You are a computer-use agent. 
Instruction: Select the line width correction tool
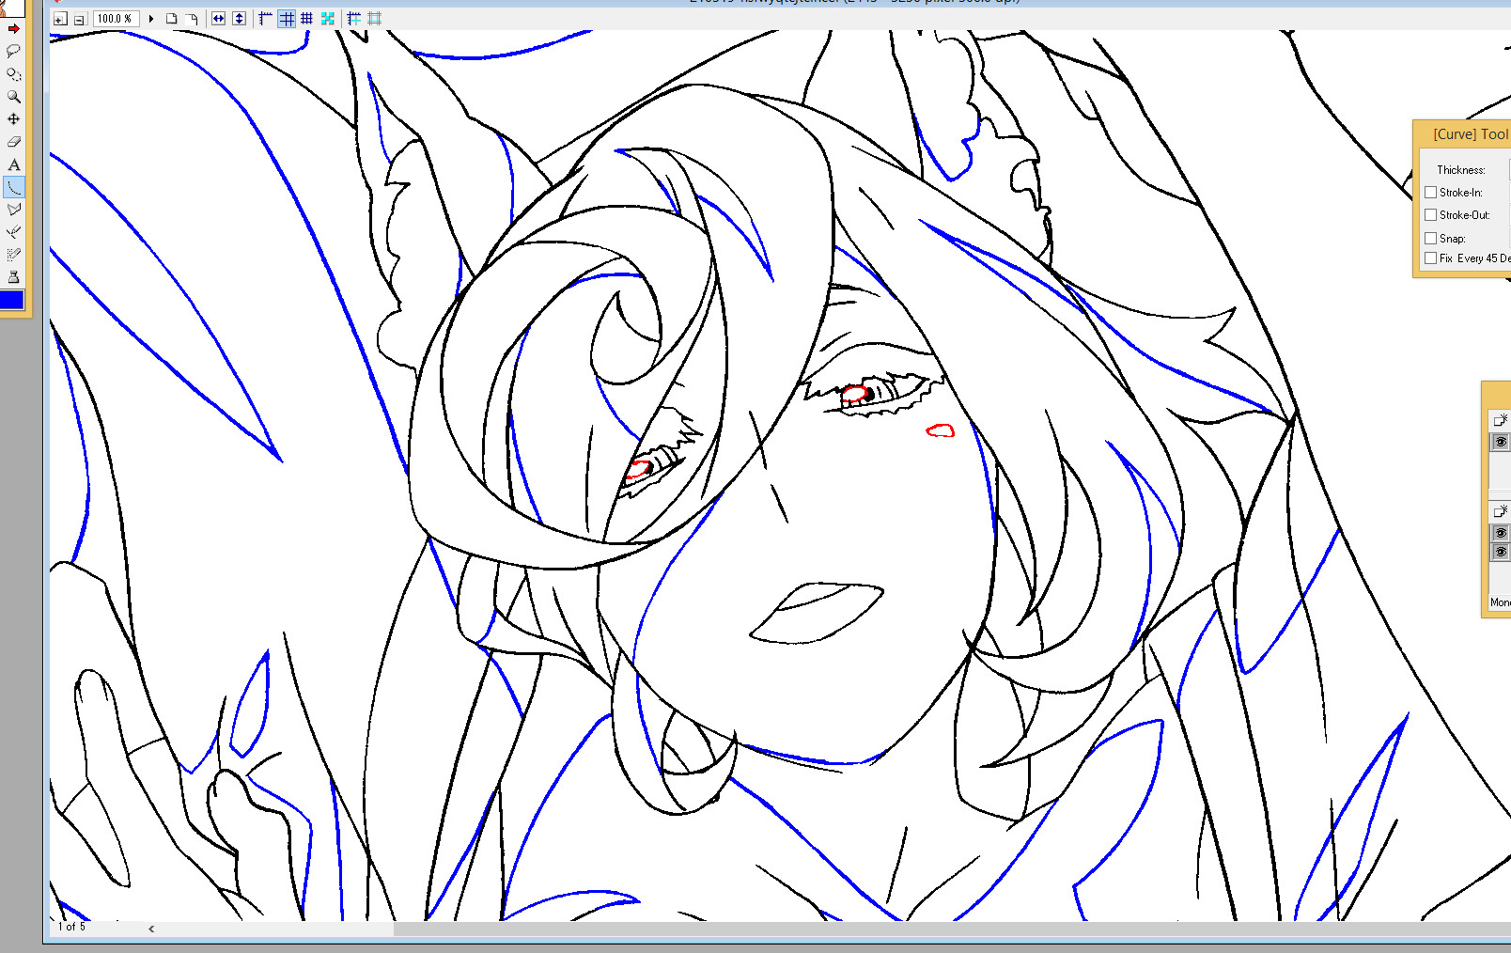click(13, 232)
